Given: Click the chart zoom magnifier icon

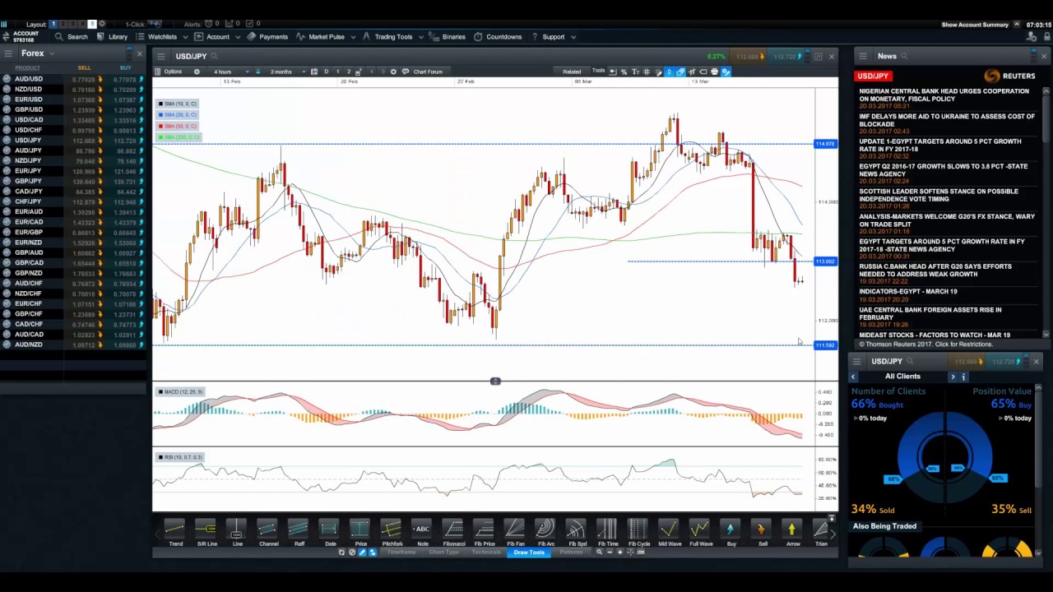Looking at the screenshot, I should pos(599,552).
